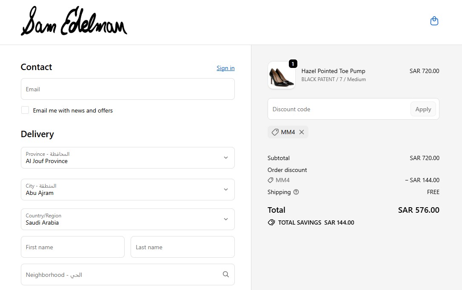The image size is (462, 290).
Task: Click the tag icon beside TOTAL SAVINGS
Action: point(271,222)
